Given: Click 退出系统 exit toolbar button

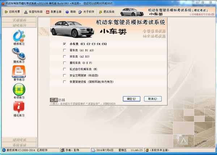Looking at the screenshot, I should pyautogui.click(x=106, y=12).
